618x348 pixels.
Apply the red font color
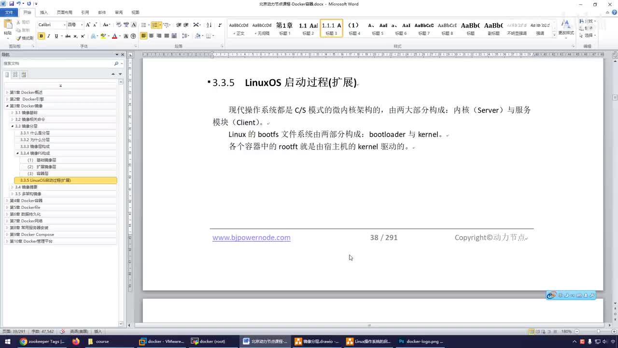click(x=114, y=36)
